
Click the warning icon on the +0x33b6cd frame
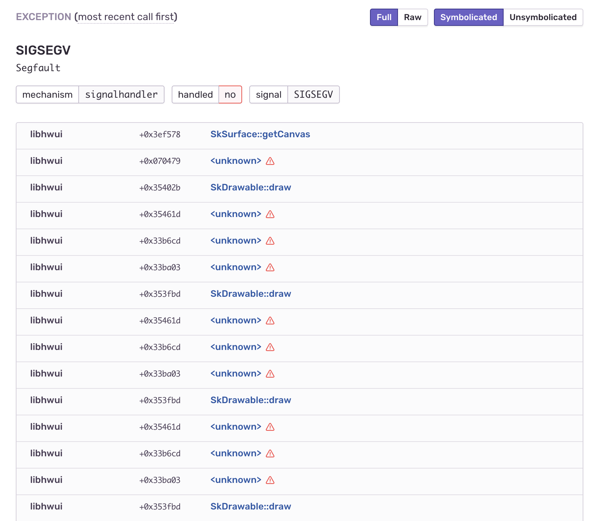[270, 241]
